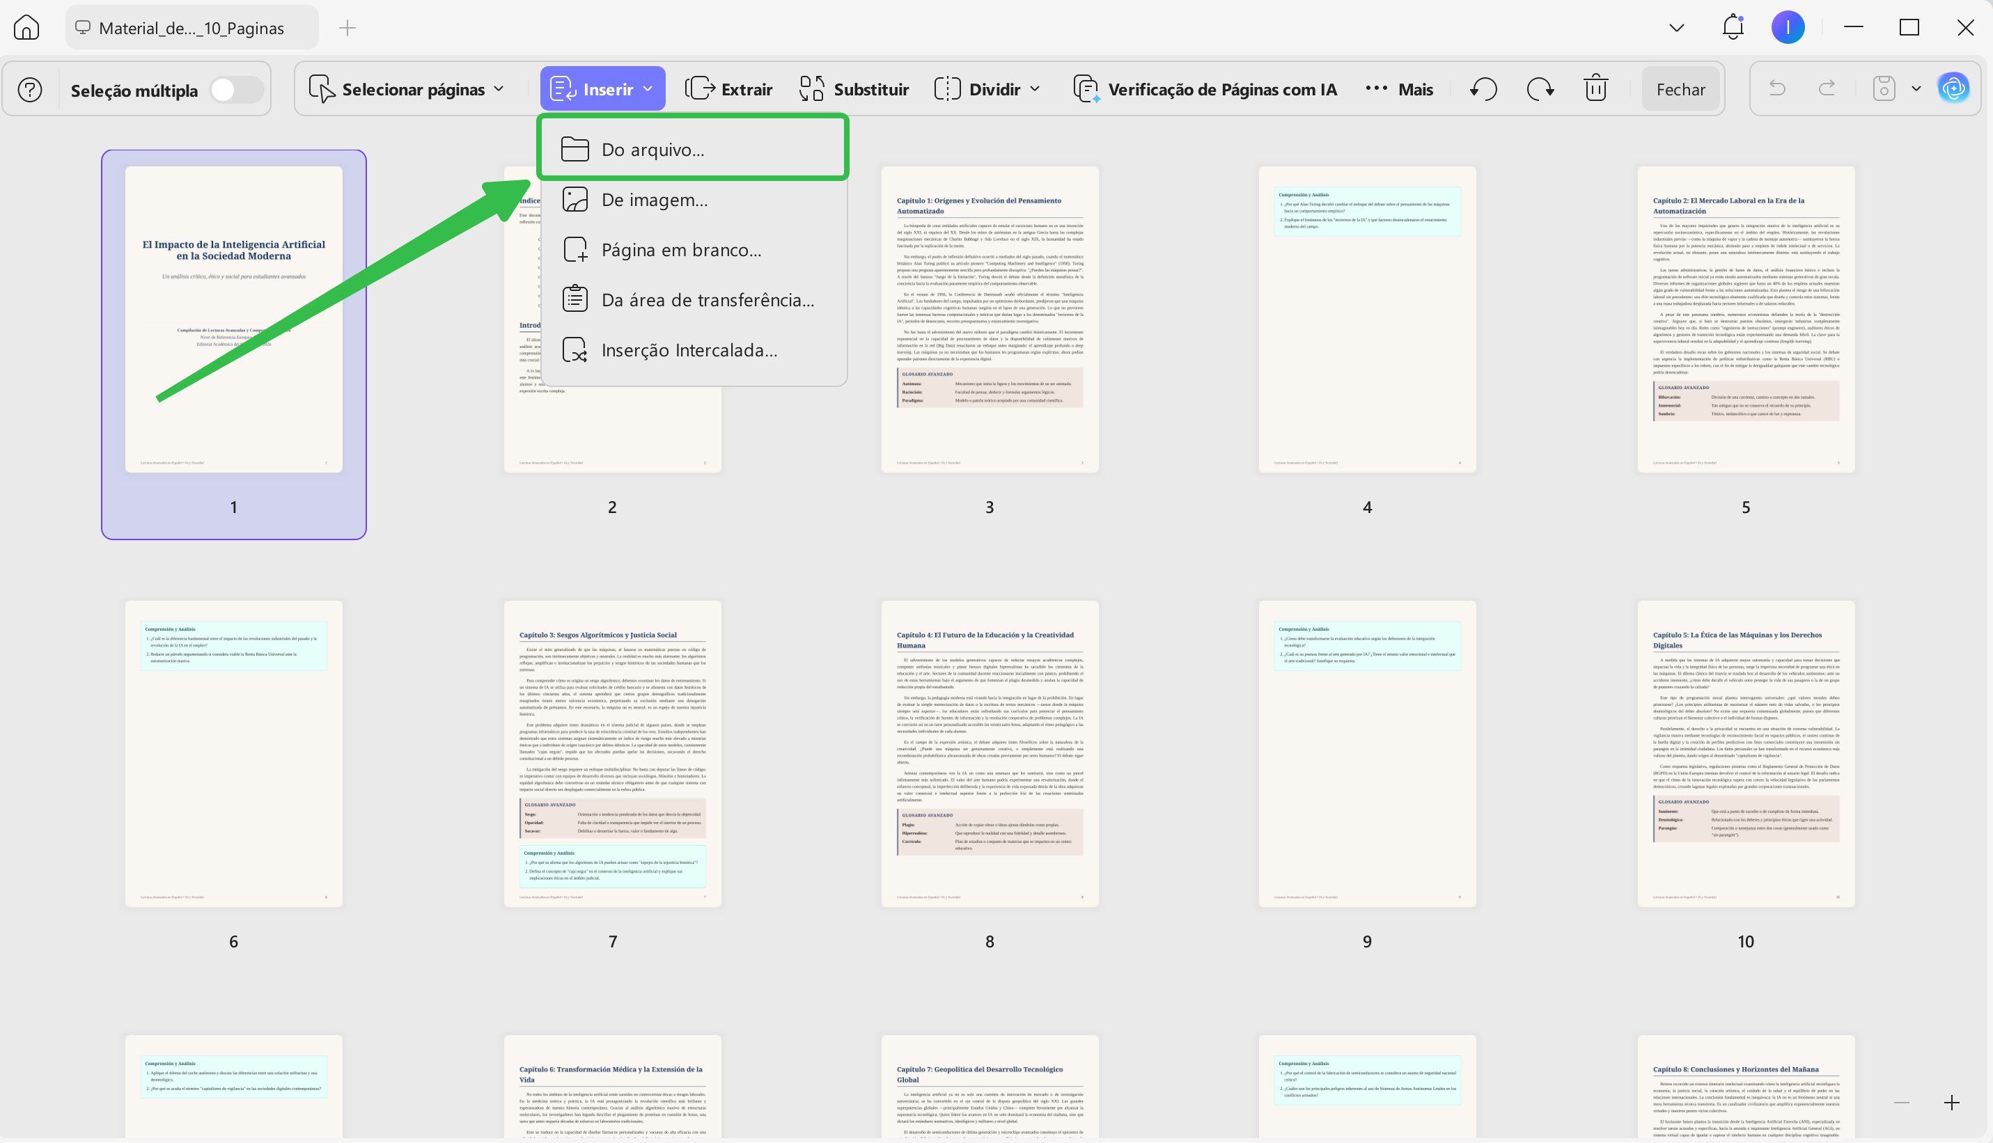Choose Da área de transferência... entry
1993x1143 pixels.
[693, 299]
